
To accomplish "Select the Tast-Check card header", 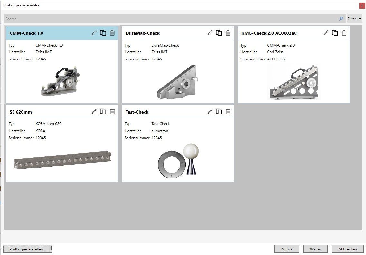I will 164,112.
